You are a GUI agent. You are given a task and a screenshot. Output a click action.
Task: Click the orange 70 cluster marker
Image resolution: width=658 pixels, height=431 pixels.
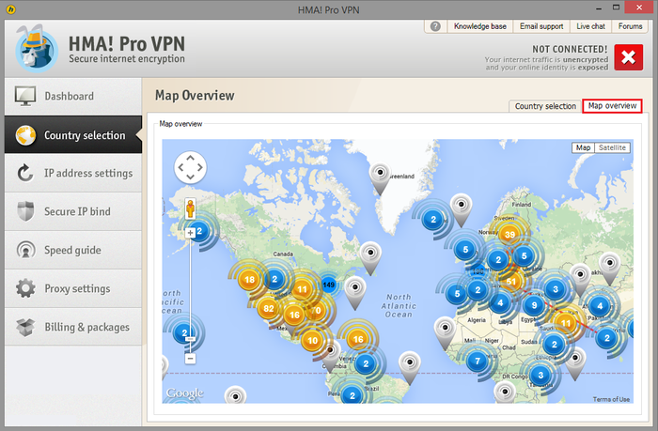coord(317,311)
